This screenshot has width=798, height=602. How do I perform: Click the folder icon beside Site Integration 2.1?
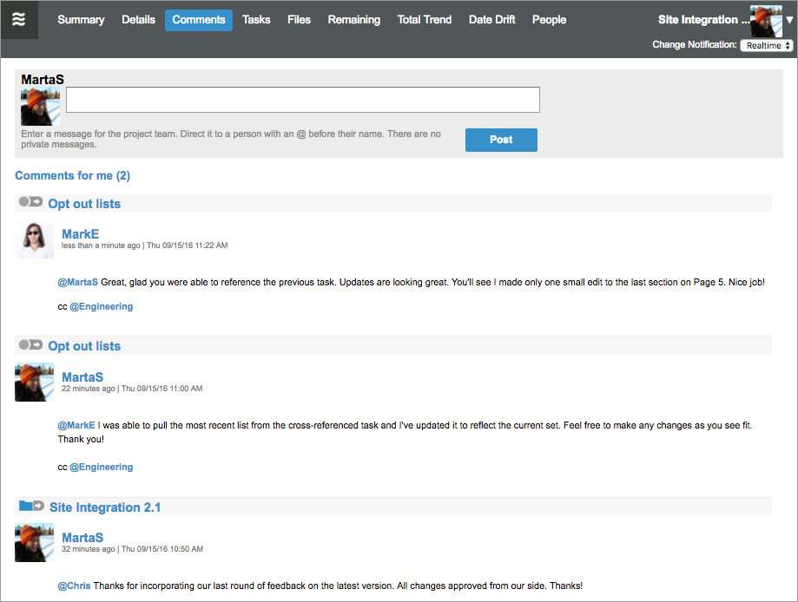coord(31,506)
